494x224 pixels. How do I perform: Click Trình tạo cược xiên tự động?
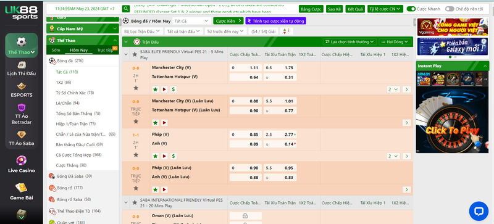pos(275,21)
